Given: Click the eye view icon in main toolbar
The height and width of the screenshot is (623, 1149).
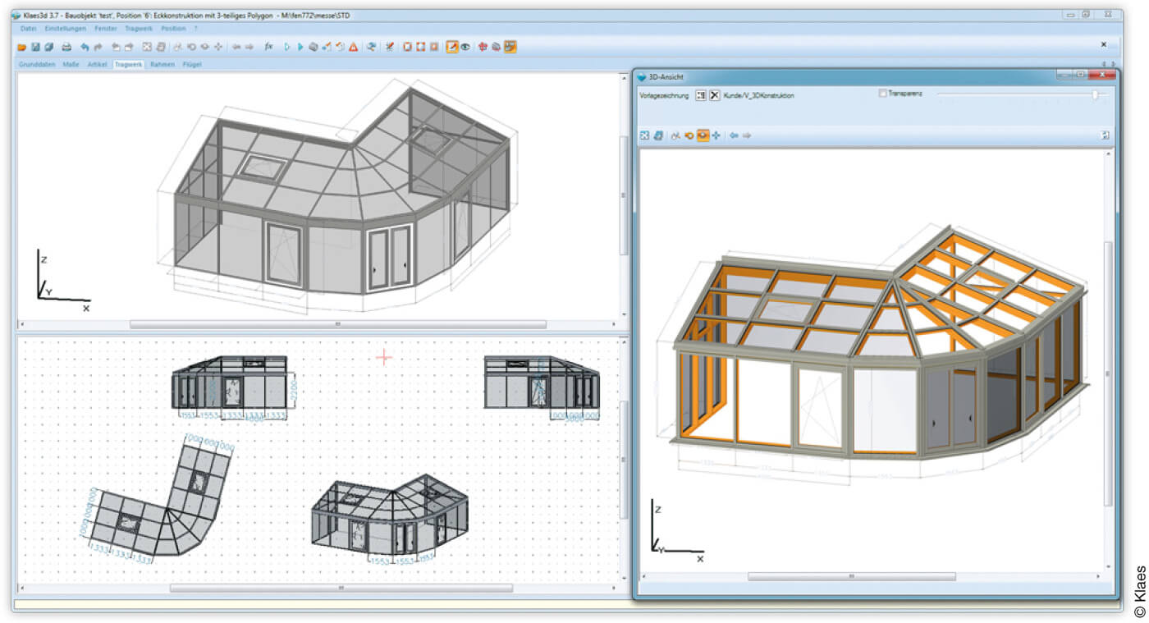Looking at the screenshot, I should click(x=465, y=48).
